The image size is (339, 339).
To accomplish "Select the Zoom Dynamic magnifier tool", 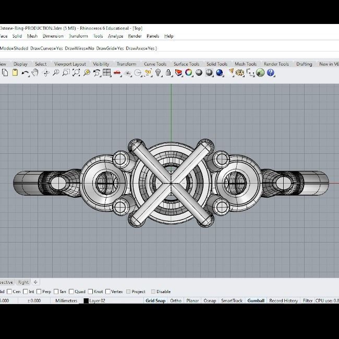I will click(x=56, y=72).
